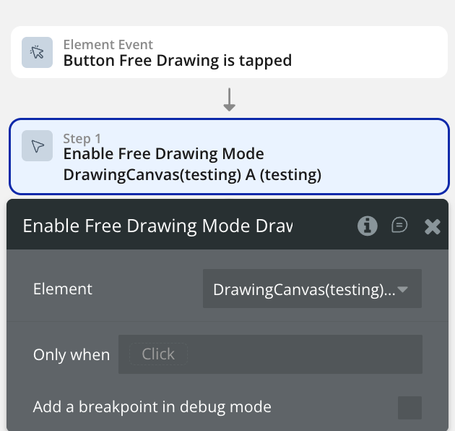Toggle the debug mode breakpoint checkbox
This screenshot has height=431, width=455.
(409, 407)
